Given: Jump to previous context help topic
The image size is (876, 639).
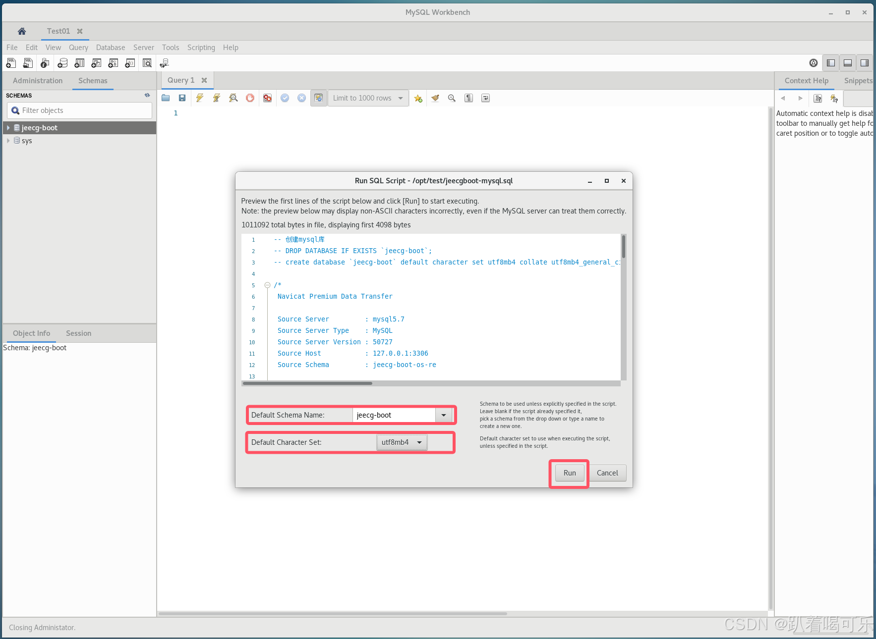Looking at the screenshot, I should tap(783, 98).
